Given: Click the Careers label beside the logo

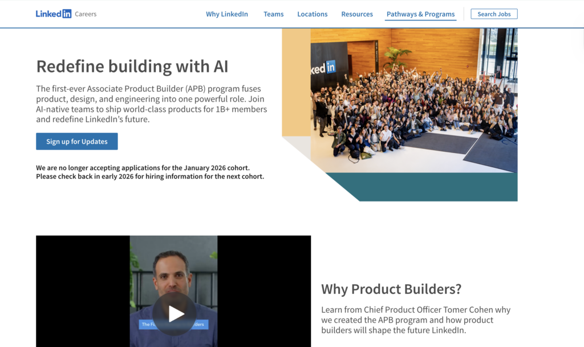Looking at the screenshot, I should click(86, 14).
